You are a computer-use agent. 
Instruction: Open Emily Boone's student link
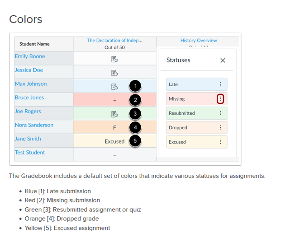30,56
